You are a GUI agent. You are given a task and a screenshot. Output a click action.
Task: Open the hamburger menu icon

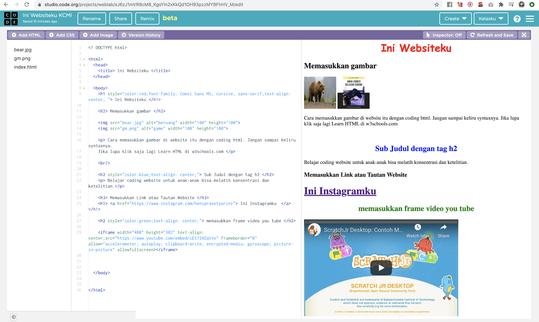click(x=530, y=19)
